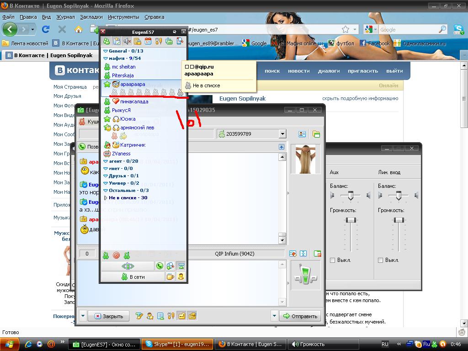Open the Правка menu in Firefox
The height and width of the screenshot is (351, 468).
[x=28, y=17]
